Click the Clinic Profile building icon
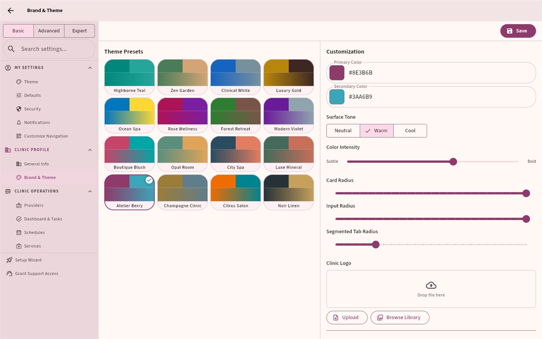 (x=8, y=150)
